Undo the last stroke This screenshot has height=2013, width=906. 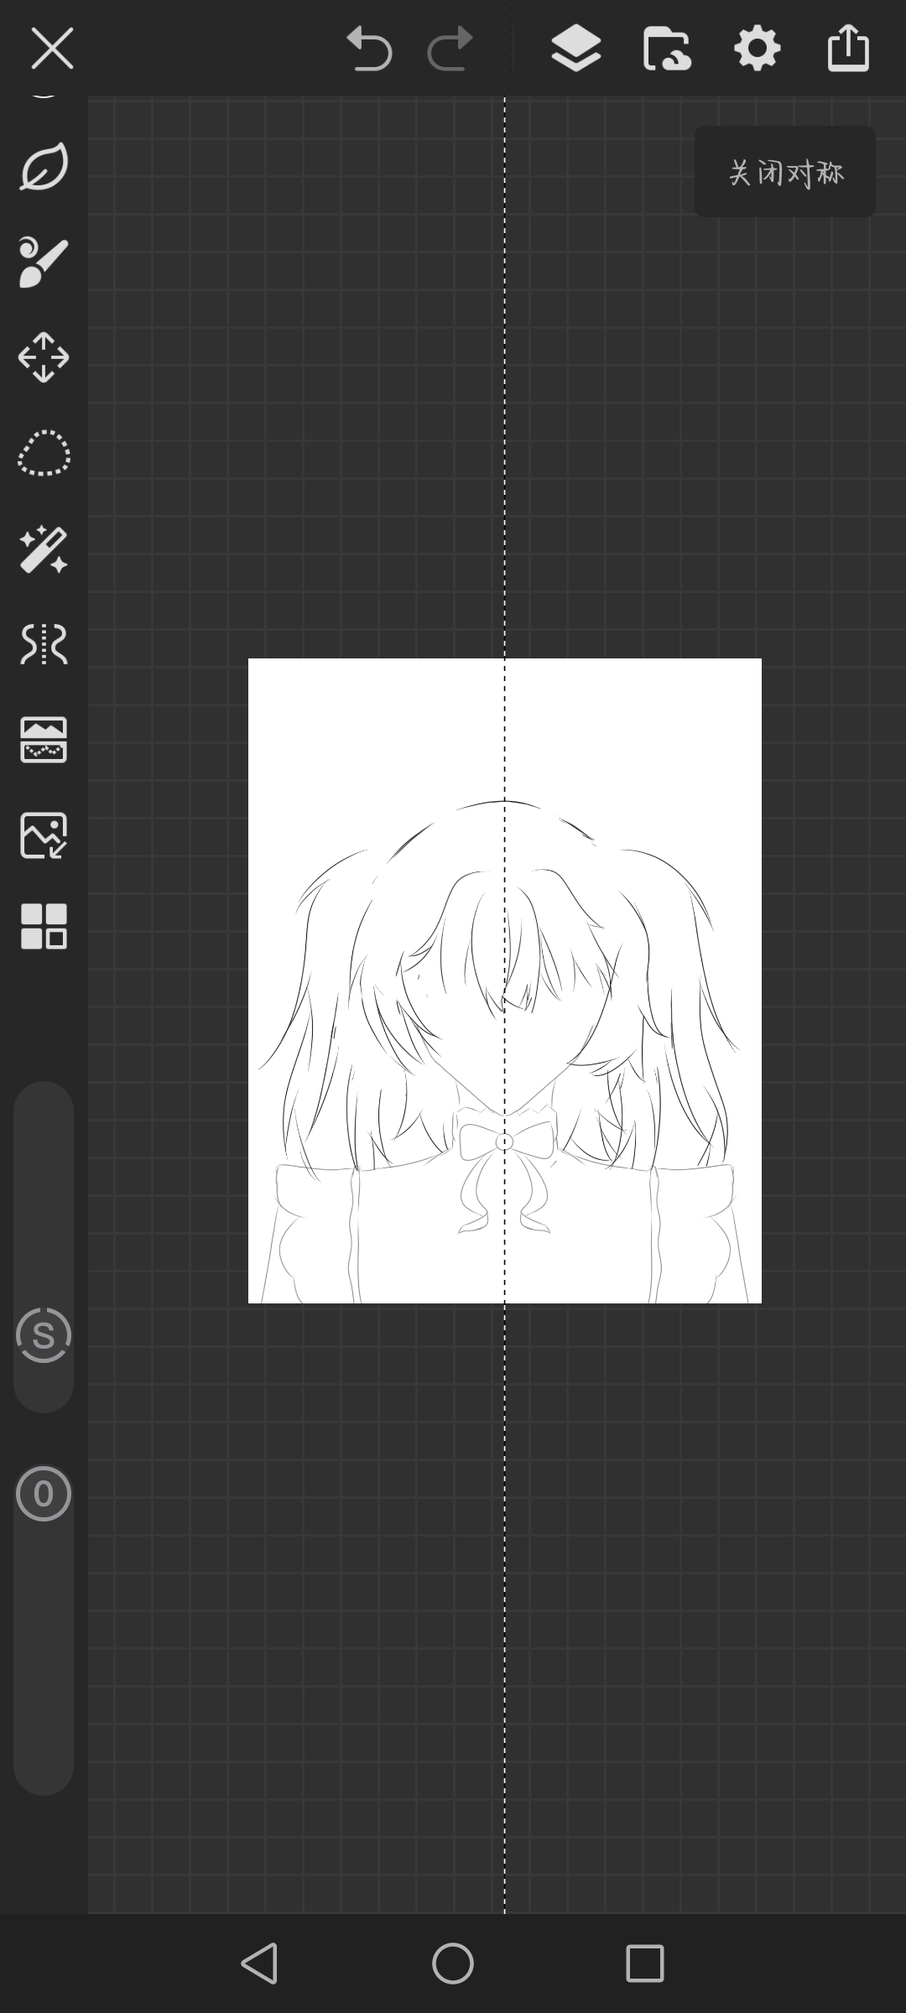(x=369, y=49)
